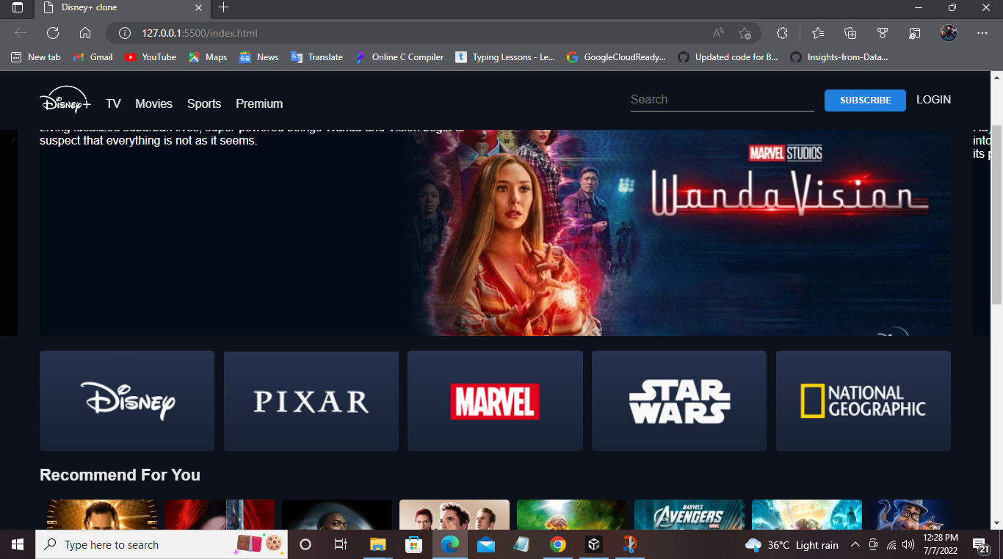The height and width of the screenshot is (559, 1003).
Task: Click the browser profile avatar
Action: click(948, 33)
